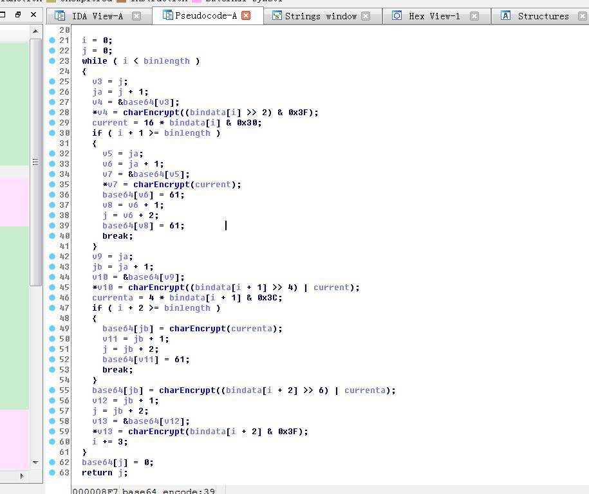Toggle breakpoint dot on line 55
This screenshot has width=589, height=494.
52,390
